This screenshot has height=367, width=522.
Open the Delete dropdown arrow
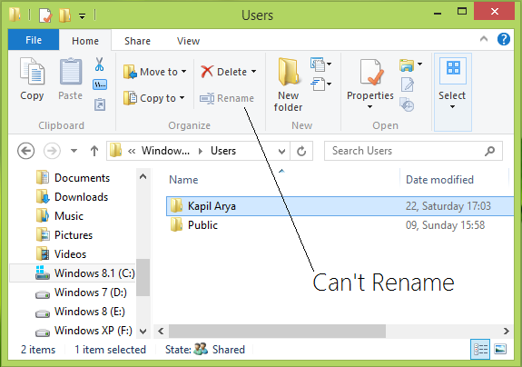[x=253, y=71]
